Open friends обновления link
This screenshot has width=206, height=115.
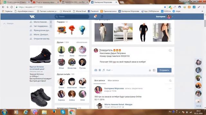[x=81, y=42]
